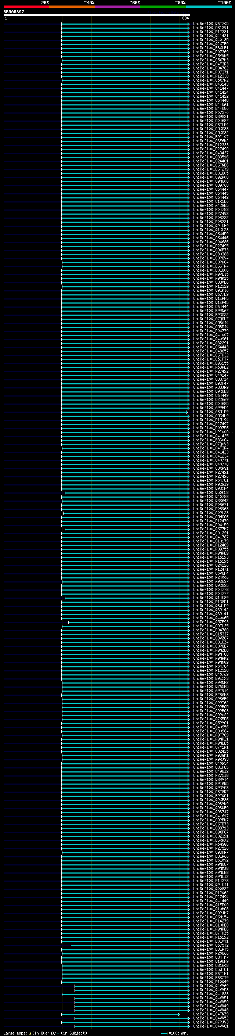Open hit UniRef100_Q6T705

click(210, 24)
